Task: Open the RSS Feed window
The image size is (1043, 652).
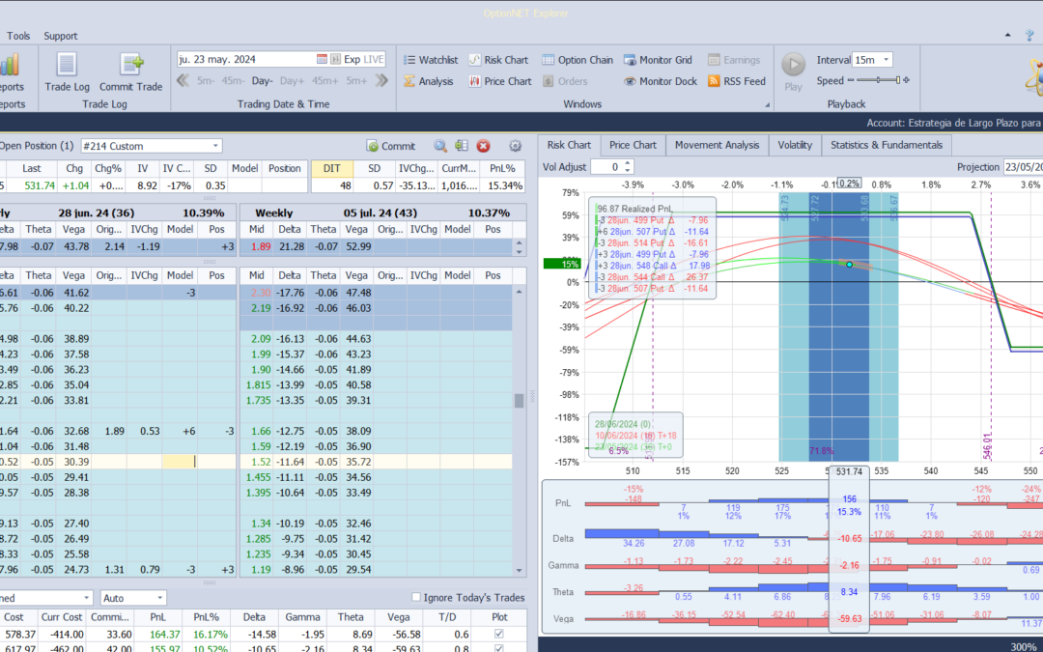Action: 737,81
